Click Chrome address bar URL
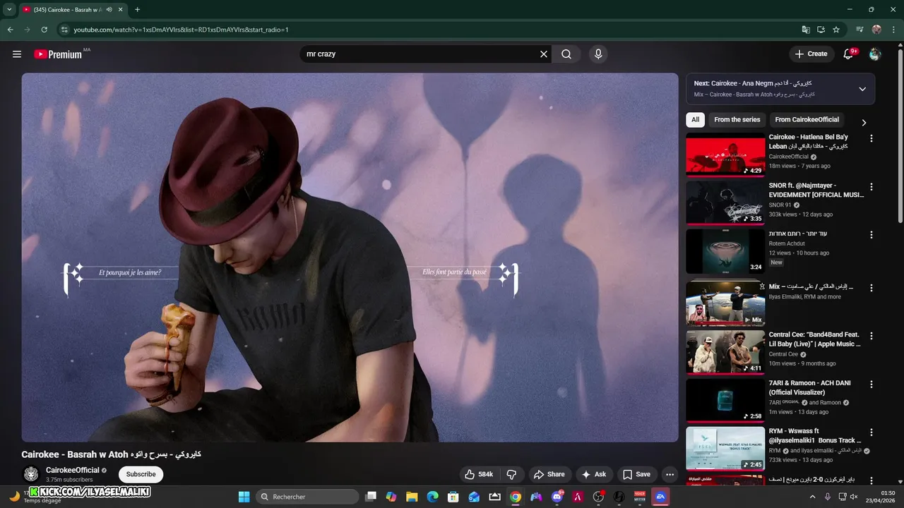Viewport: 904px width, 508px height. (x=181, y=30)
